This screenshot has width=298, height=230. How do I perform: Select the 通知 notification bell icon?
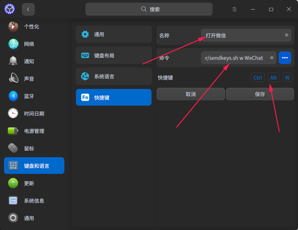click(13, 61)
